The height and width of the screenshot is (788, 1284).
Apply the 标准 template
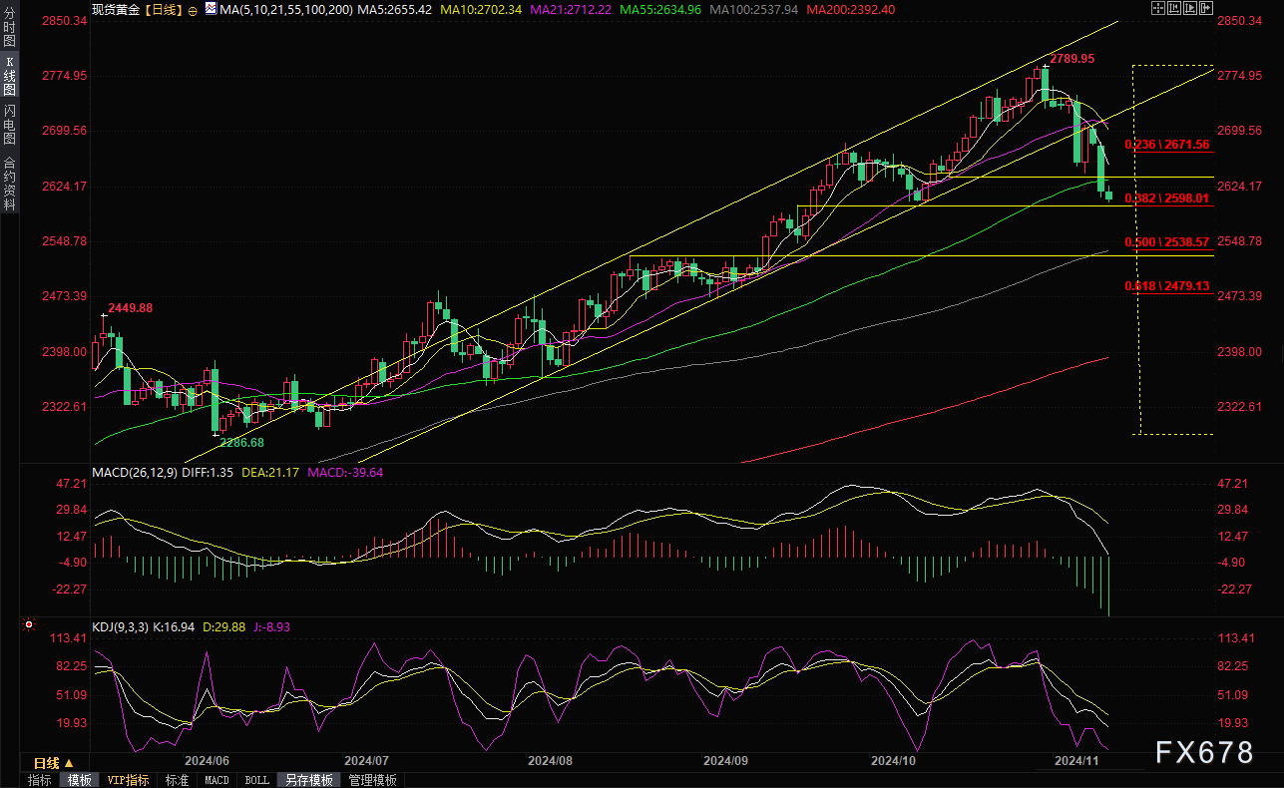177,780
